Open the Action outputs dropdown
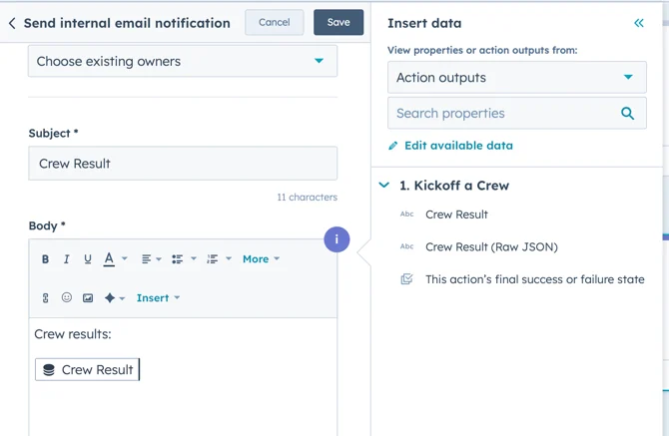 point(516,78)
